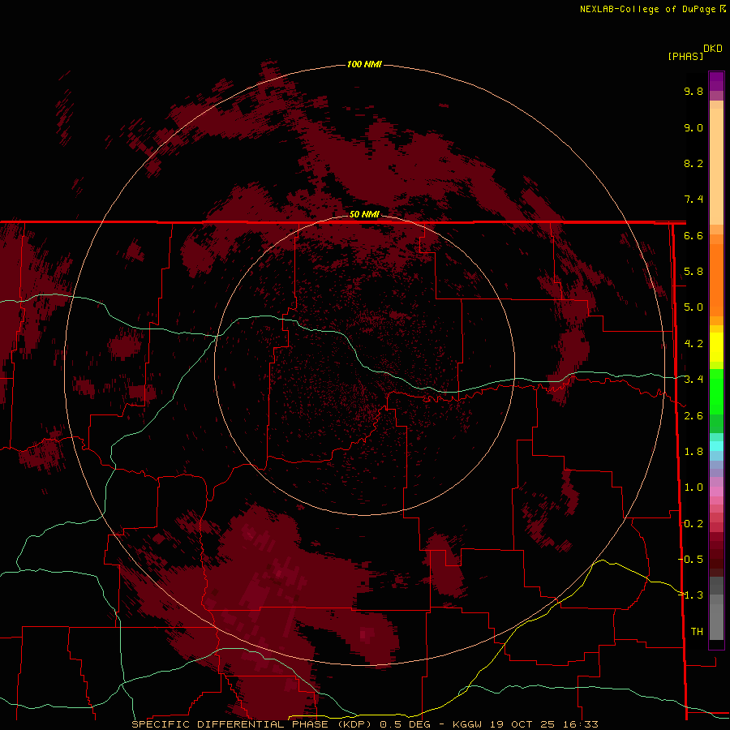Viewport: 730px width, 730px height.
Task: Pick the purple top segment of the color bar
Action: (716, 81)
